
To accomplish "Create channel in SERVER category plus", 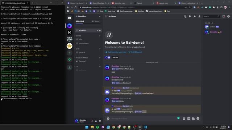I will (x=100, y=36).
